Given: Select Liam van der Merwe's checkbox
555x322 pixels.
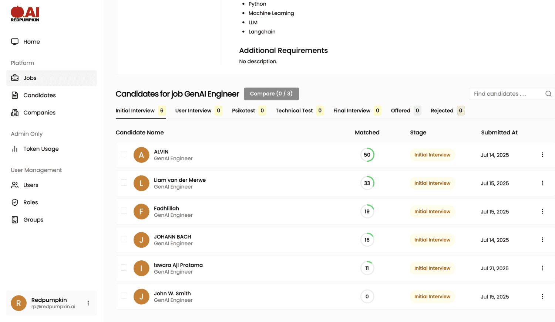Looking at the screenshot, I should [124, 183].
